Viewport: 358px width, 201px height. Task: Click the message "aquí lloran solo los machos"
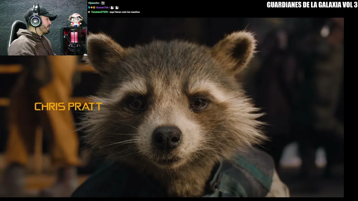point(125,12)
